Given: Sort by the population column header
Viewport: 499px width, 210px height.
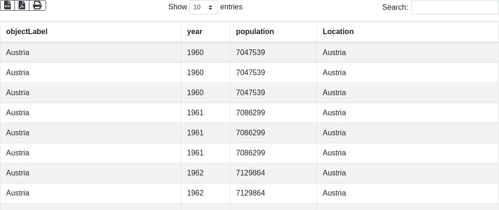Looking at the screenshot, I should tap(255, 32).
